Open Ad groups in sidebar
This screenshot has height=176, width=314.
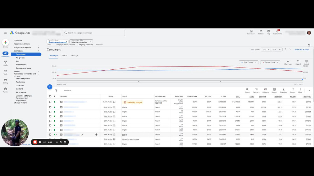(x=20, y=58)
